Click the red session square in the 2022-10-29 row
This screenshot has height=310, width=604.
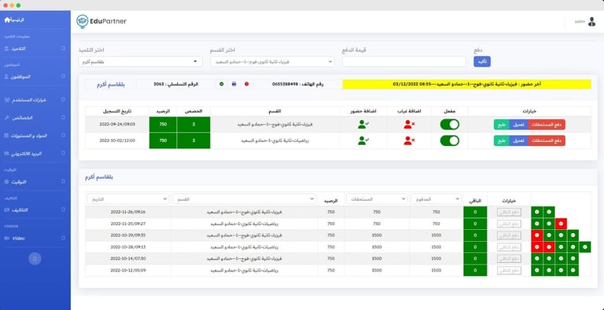click(x=536, y=235)
